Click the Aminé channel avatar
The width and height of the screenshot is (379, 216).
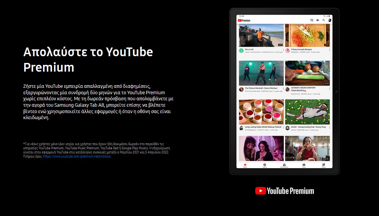287,128
